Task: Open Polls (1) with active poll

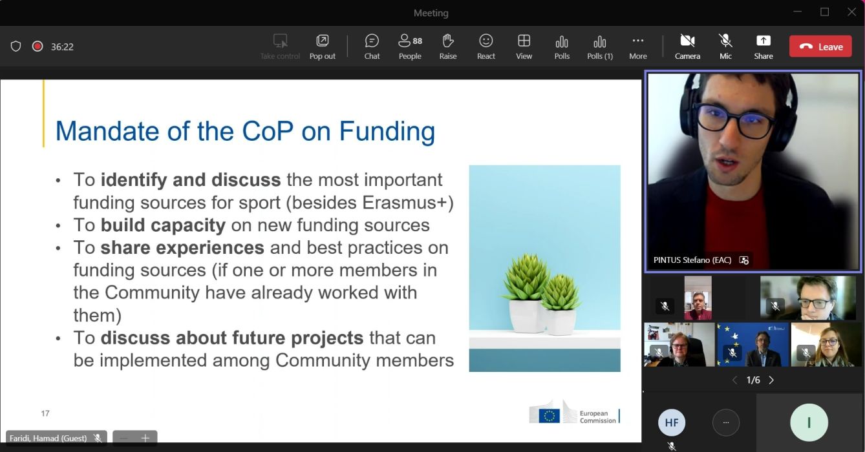Action: tap(599, 46)
